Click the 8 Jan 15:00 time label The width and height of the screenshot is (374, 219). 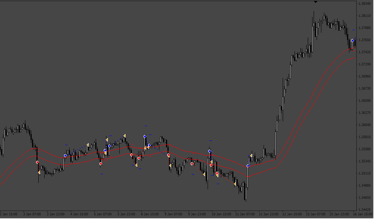pos(150,214)
